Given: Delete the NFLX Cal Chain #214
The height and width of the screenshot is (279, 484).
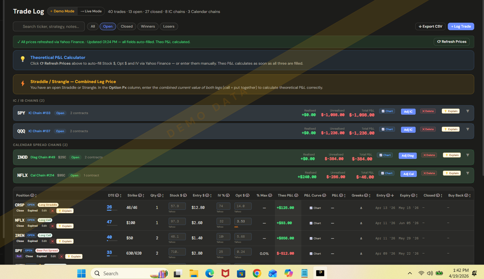Looking at the screenshot, I should click(429, 173).
